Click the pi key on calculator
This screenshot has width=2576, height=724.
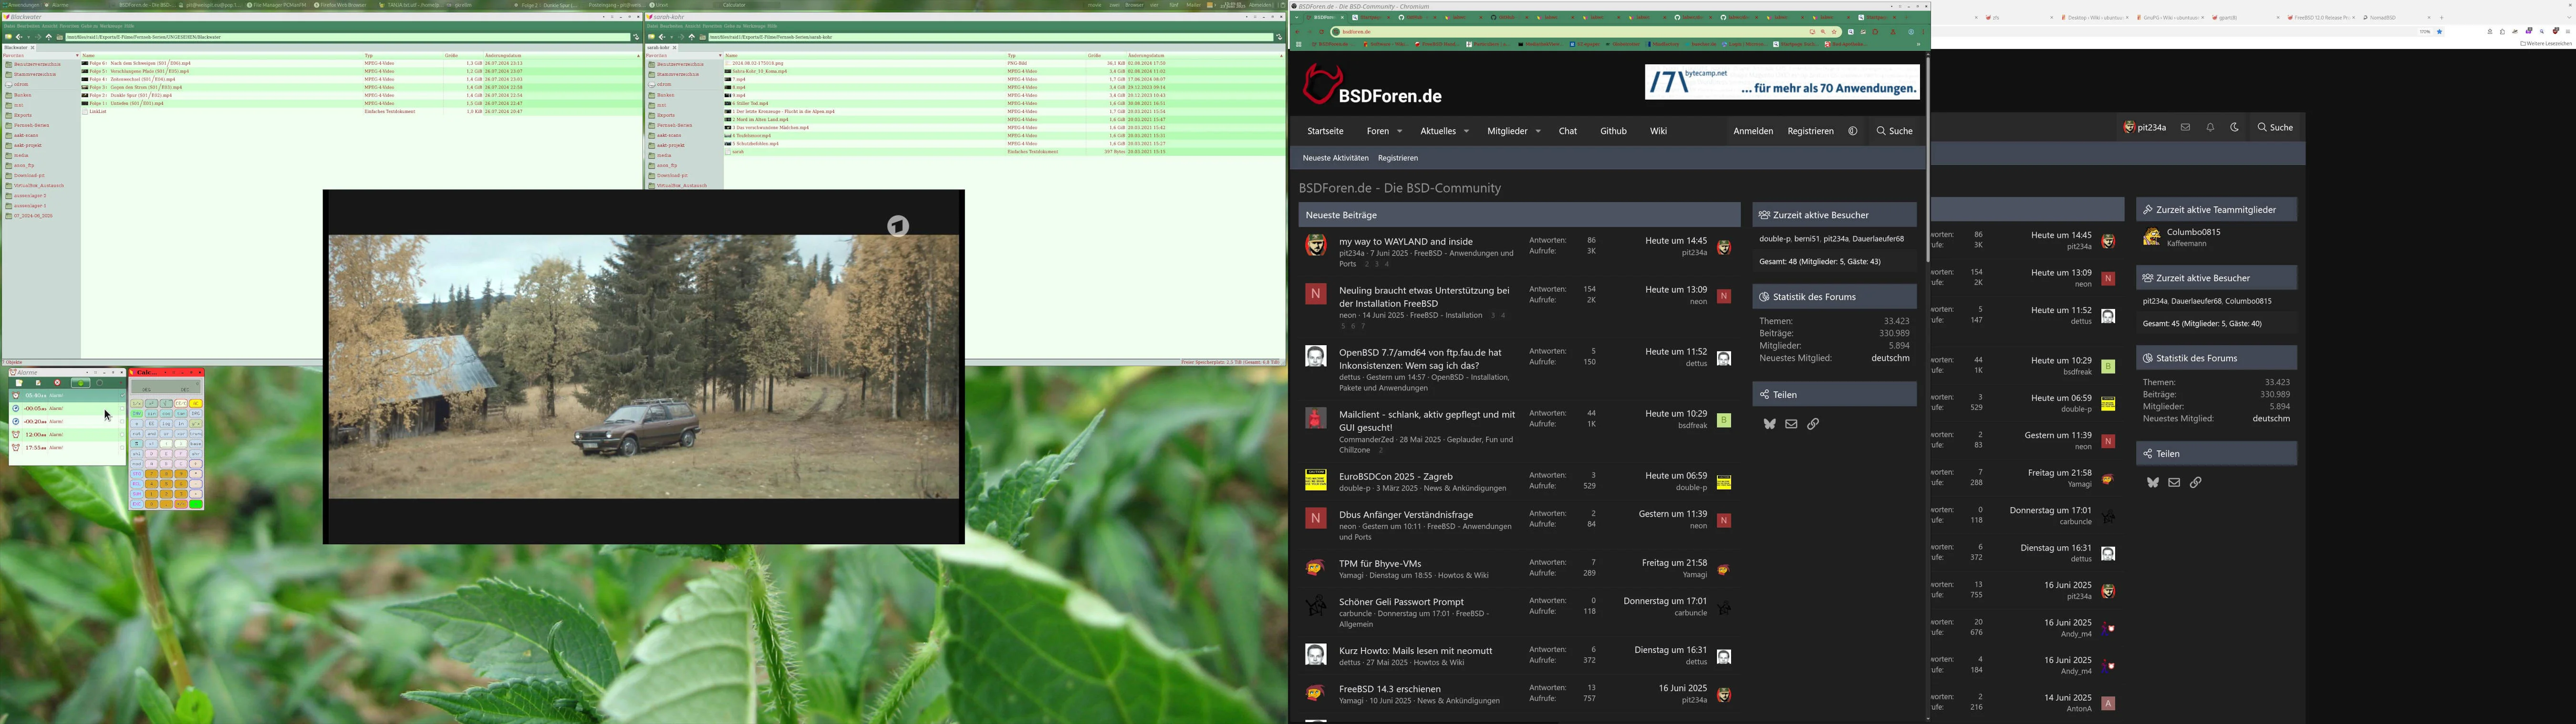point(137,443)
